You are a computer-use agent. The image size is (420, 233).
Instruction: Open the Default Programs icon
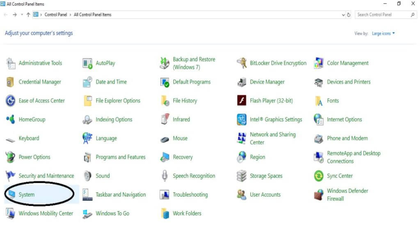tap(164, 82)
